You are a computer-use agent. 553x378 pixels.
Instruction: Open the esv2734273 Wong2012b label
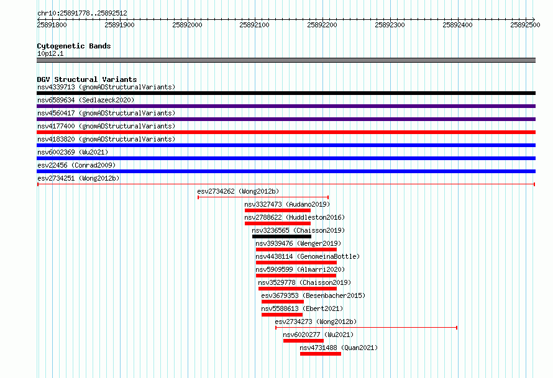pos(316,322)
